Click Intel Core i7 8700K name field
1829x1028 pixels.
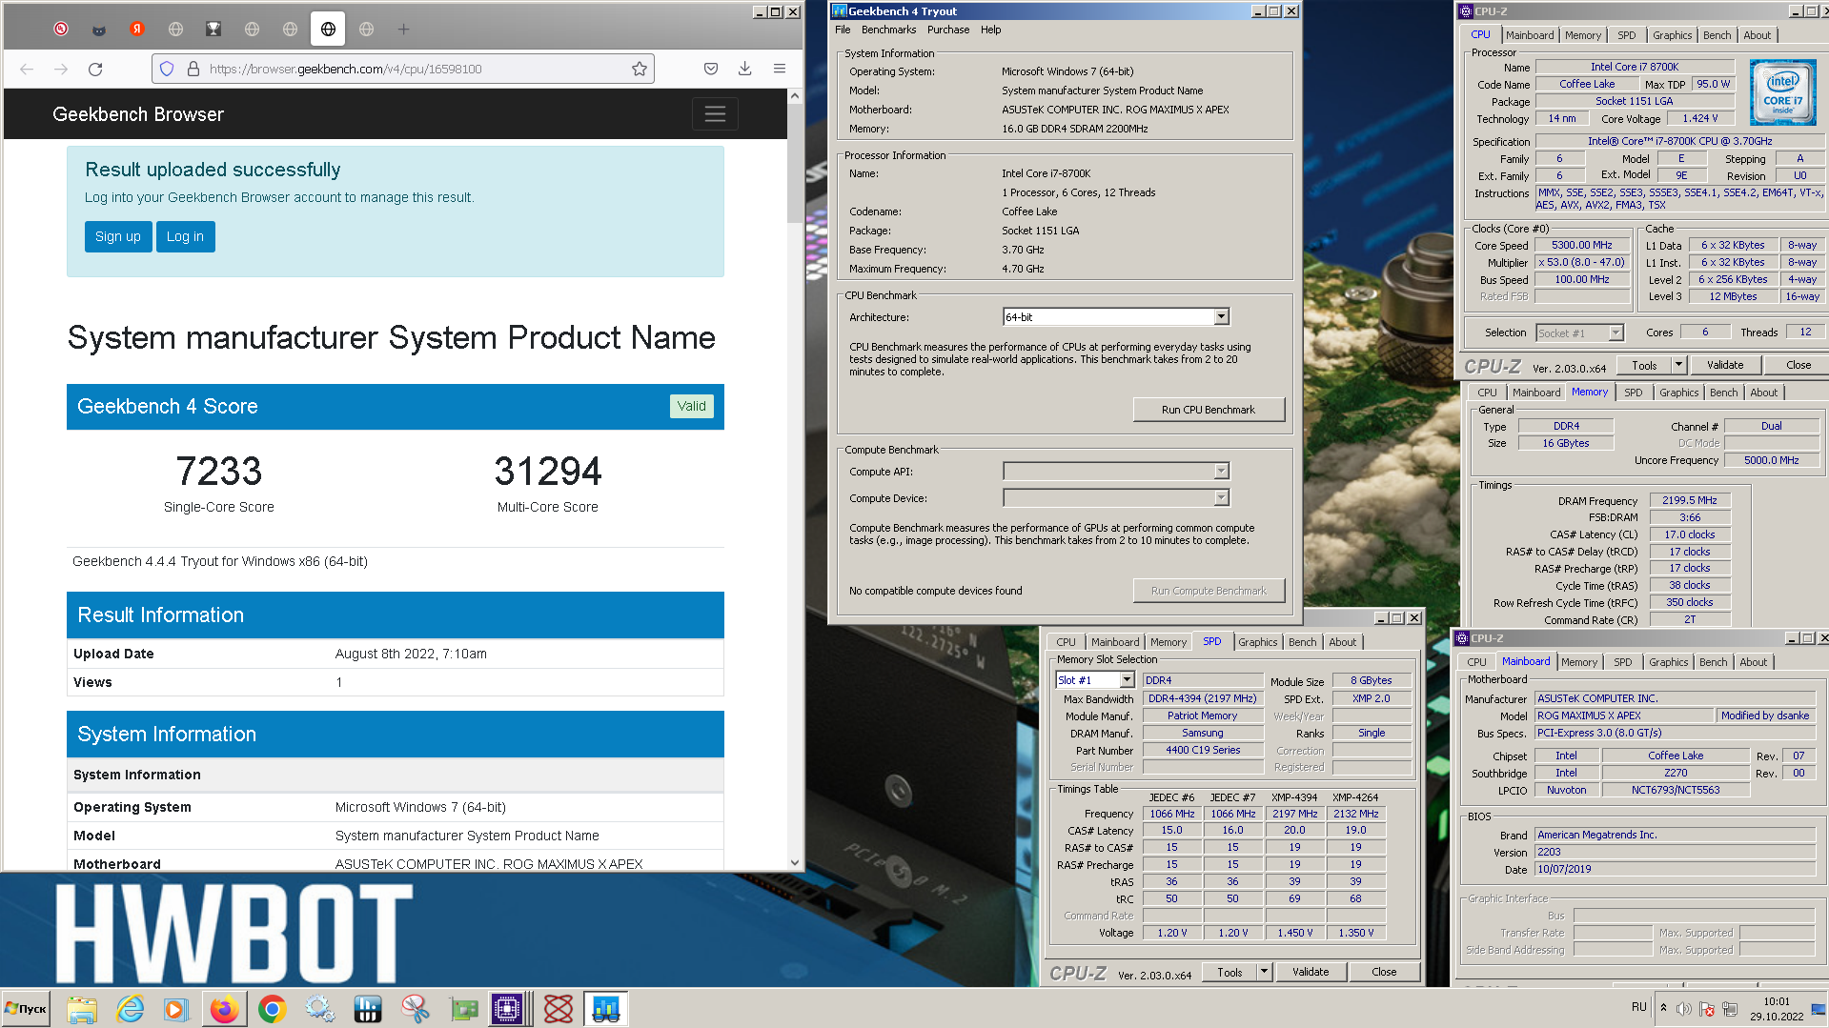(x=1634, y=67)
